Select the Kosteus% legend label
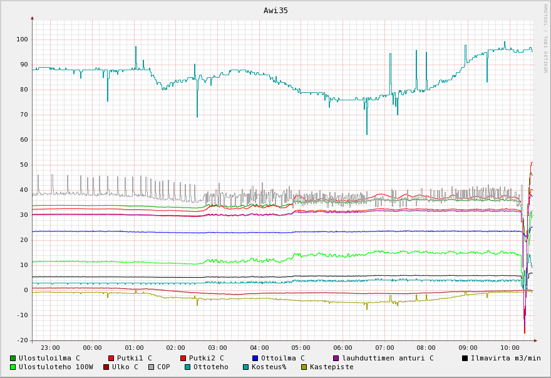This screenshot has height=378, width=551. 269,367
